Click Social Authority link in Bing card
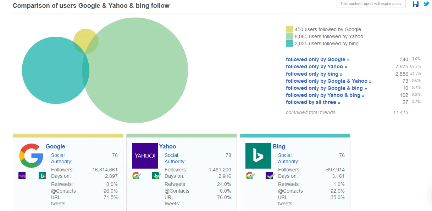The image size is (432, 211). coord(288,158)
